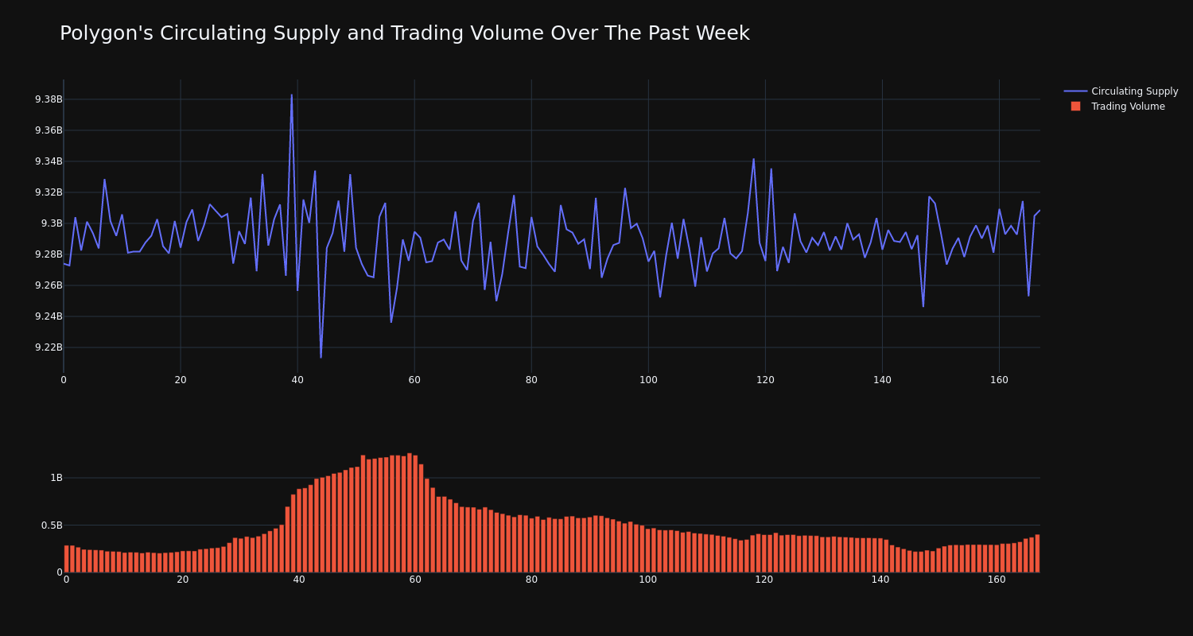Click the 0.5B label on volume chart
The width and height of the screenshot is (1193, 636).
(52, 525)
